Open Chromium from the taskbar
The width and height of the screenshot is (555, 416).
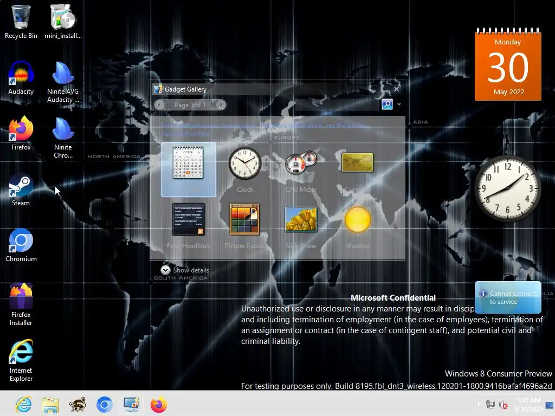click(105, 404)
